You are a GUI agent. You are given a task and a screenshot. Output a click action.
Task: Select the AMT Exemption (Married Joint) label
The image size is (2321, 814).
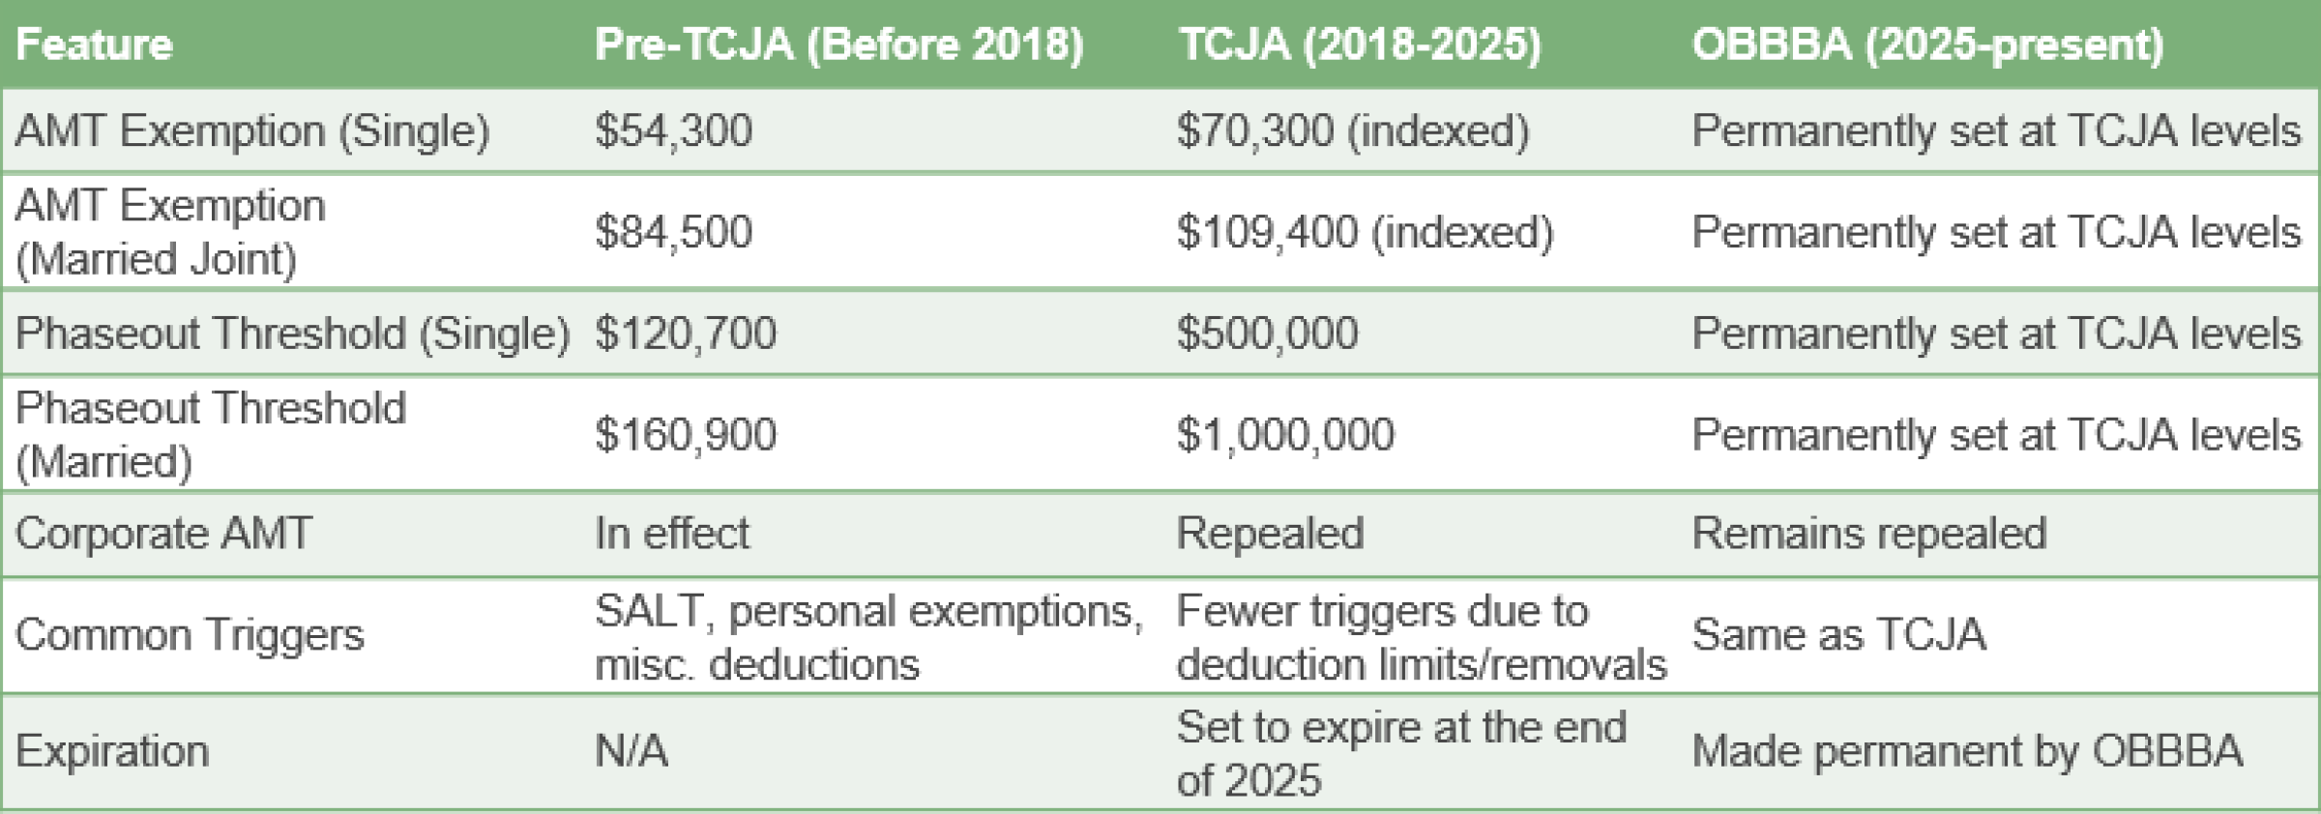point(170,232)
